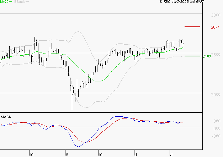The height and width of the screenshot is (157, 223).
Task: Click the red resistance level line
Action: pos(192,27)
